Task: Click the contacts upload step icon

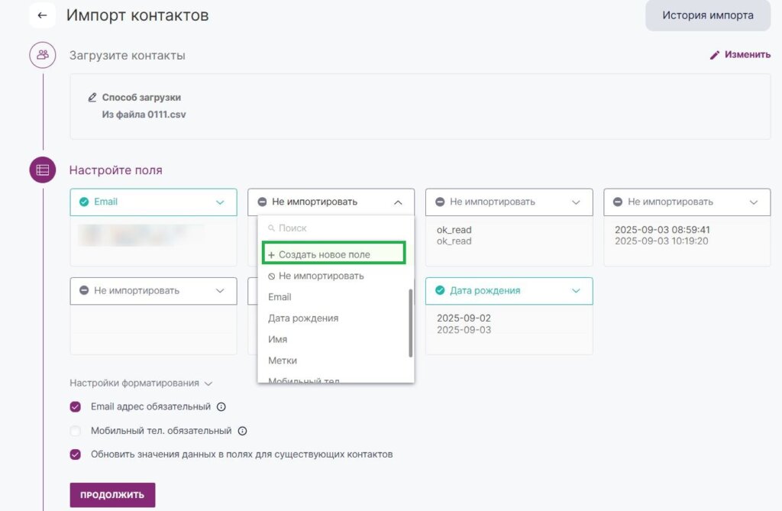Action: pyautogui.click(x=43, y=55)
